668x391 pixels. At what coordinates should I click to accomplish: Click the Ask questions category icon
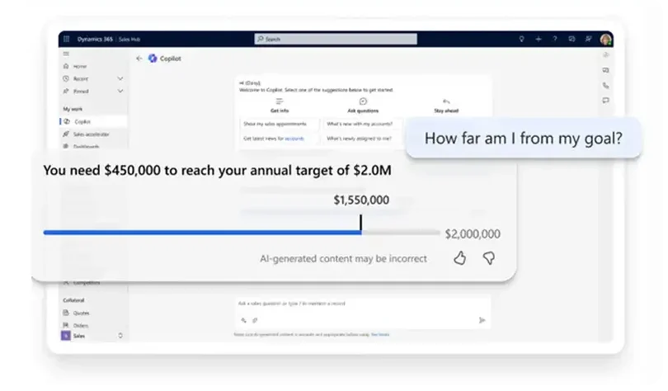click(363, 101)
